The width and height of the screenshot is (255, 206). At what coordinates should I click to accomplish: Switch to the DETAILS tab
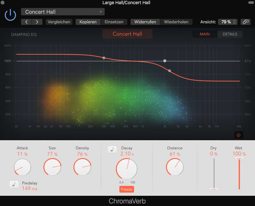coord(230,34)
